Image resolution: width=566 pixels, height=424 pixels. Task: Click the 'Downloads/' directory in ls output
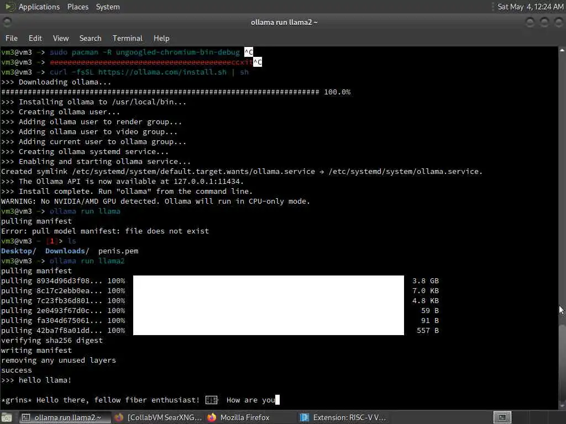67,251
